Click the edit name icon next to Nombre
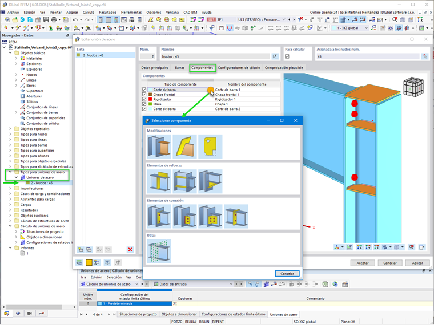This screenshot has height=325, width=434. (275, 56)
